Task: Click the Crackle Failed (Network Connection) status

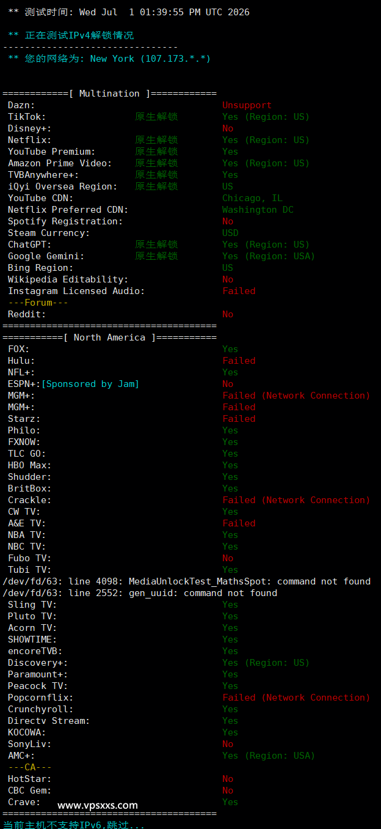Action: (296, 500)
